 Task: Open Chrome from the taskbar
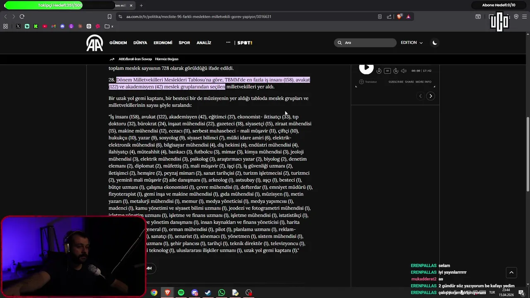pyautogui.click(x=154, y=293)
